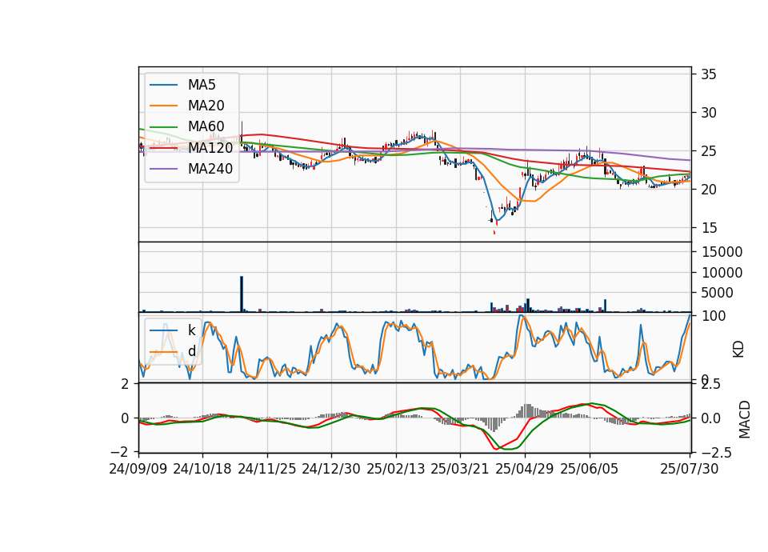Click the date label 25/06/05

pos(590,469)
